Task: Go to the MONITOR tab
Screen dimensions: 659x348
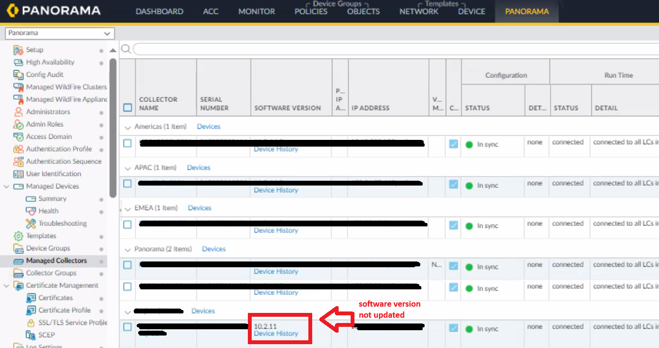Action: [257, 12]
